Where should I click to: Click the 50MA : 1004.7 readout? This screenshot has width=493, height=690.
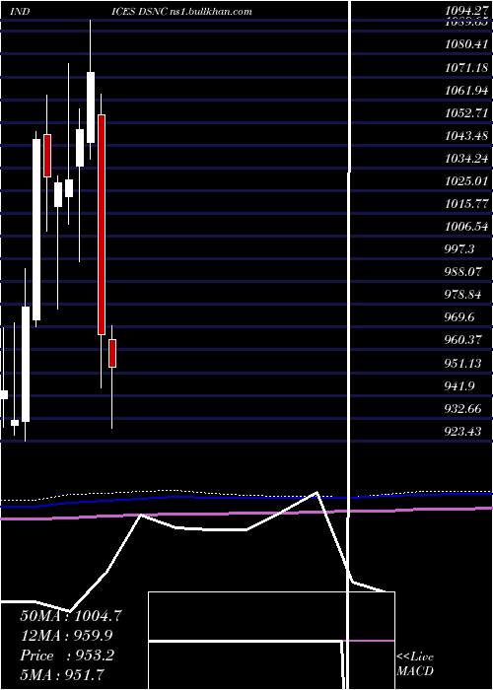(x=70, y=616)
